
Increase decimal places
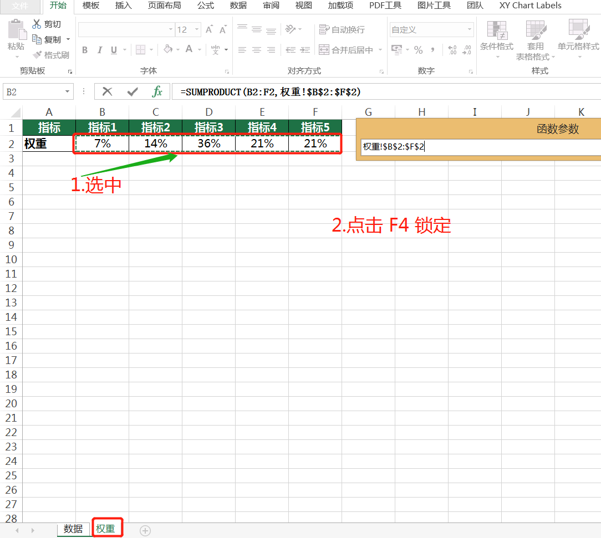[x=452, y=50]
